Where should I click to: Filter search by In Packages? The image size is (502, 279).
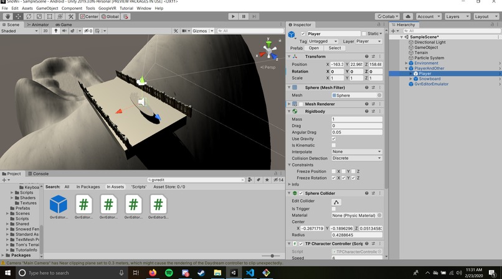tap(88, 187)
